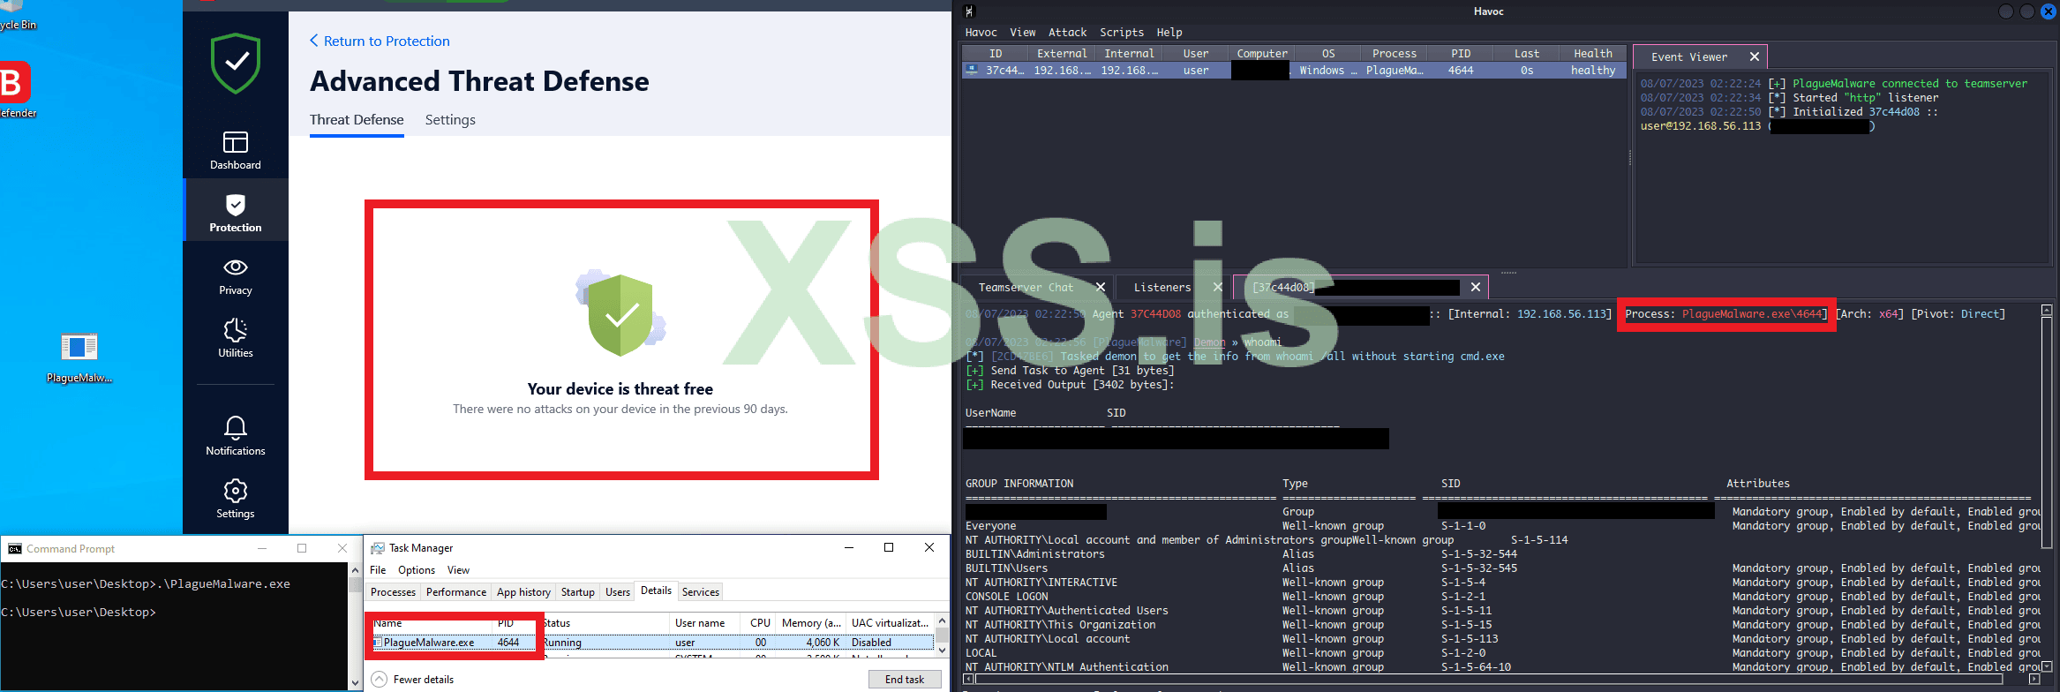The image size is (2060, 692).
Task: Close the 37c44d08 agent tab
Action: tap(1476, 287)
